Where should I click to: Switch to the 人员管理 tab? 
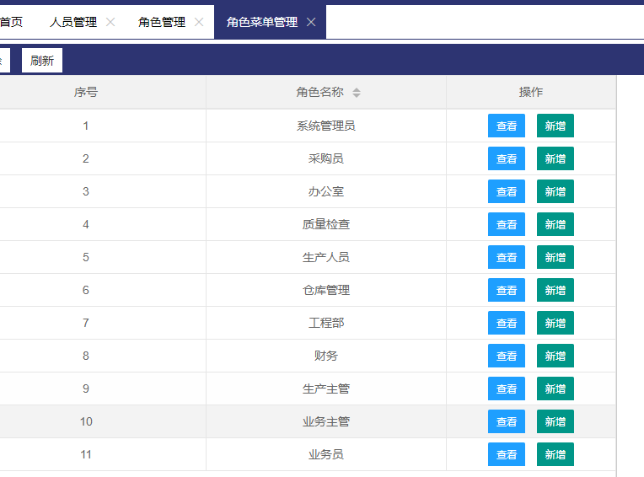pyautogui.click(x=73, y=22)
